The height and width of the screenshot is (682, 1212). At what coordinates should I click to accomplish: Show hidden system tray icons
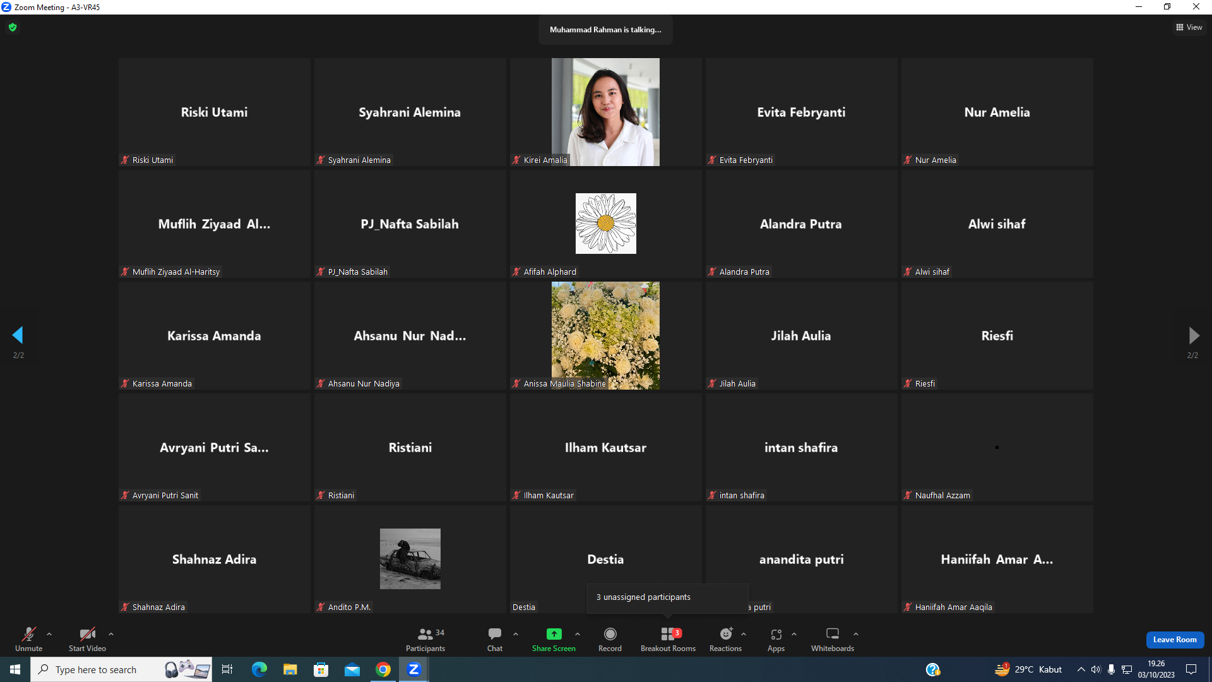point(1081,669)
